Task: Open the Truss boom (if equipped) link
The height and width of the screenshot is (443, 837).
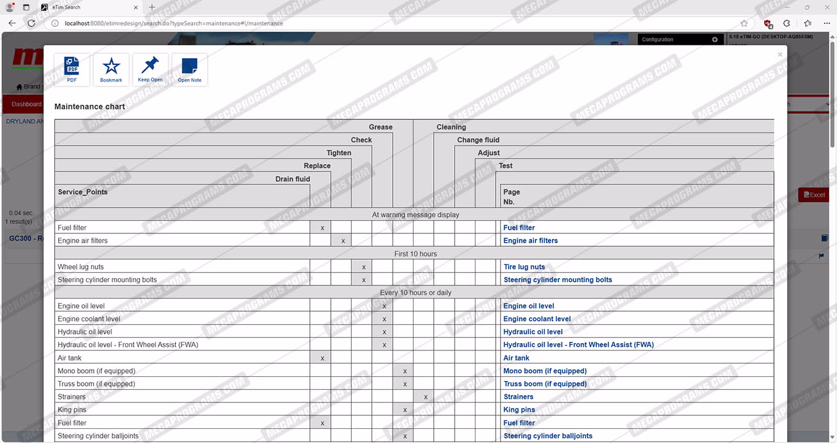Action: (x=545, y=384)
